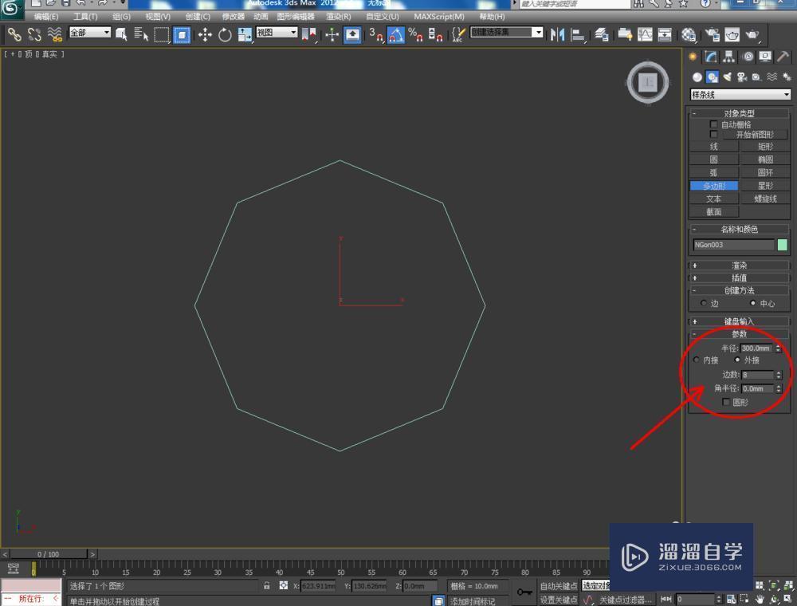Open the Modify panel (wrench icon)
797x606 pixels.
709,57
